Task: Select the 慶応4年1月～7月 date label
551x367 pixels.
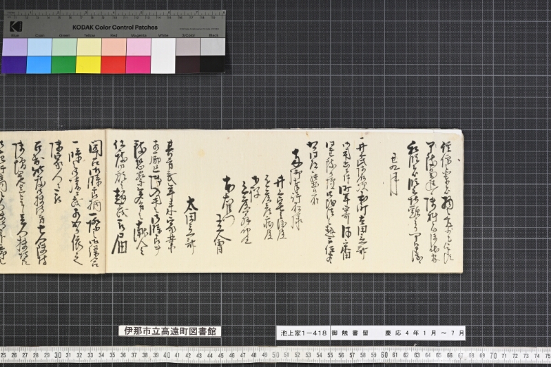Action: [424, 333]
